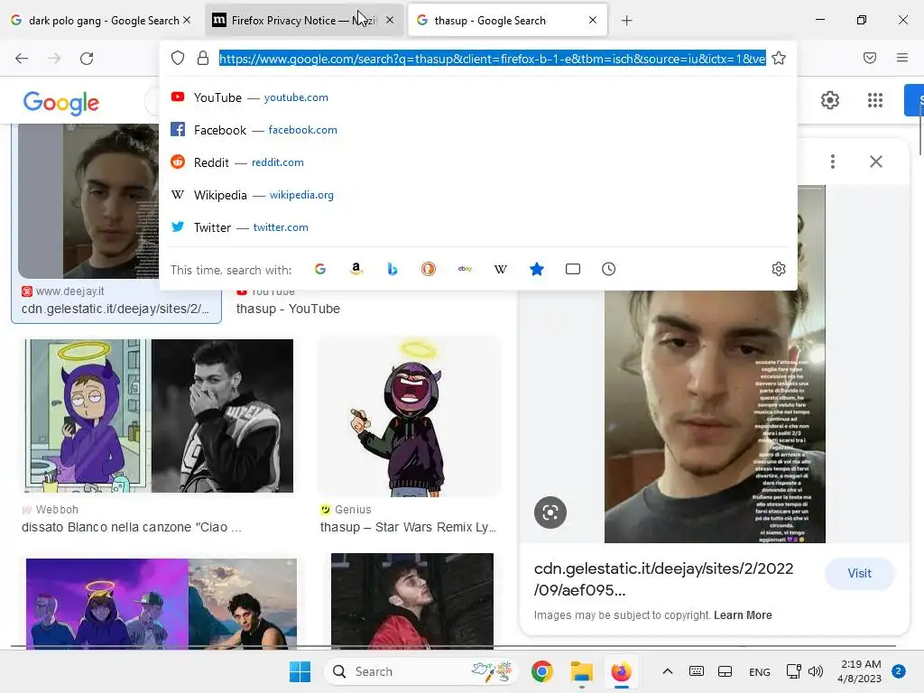The width and height of the screenshot is (924, 693).
Task: Open File Explorer from the taskbar
Action: [x=582, y=671]
